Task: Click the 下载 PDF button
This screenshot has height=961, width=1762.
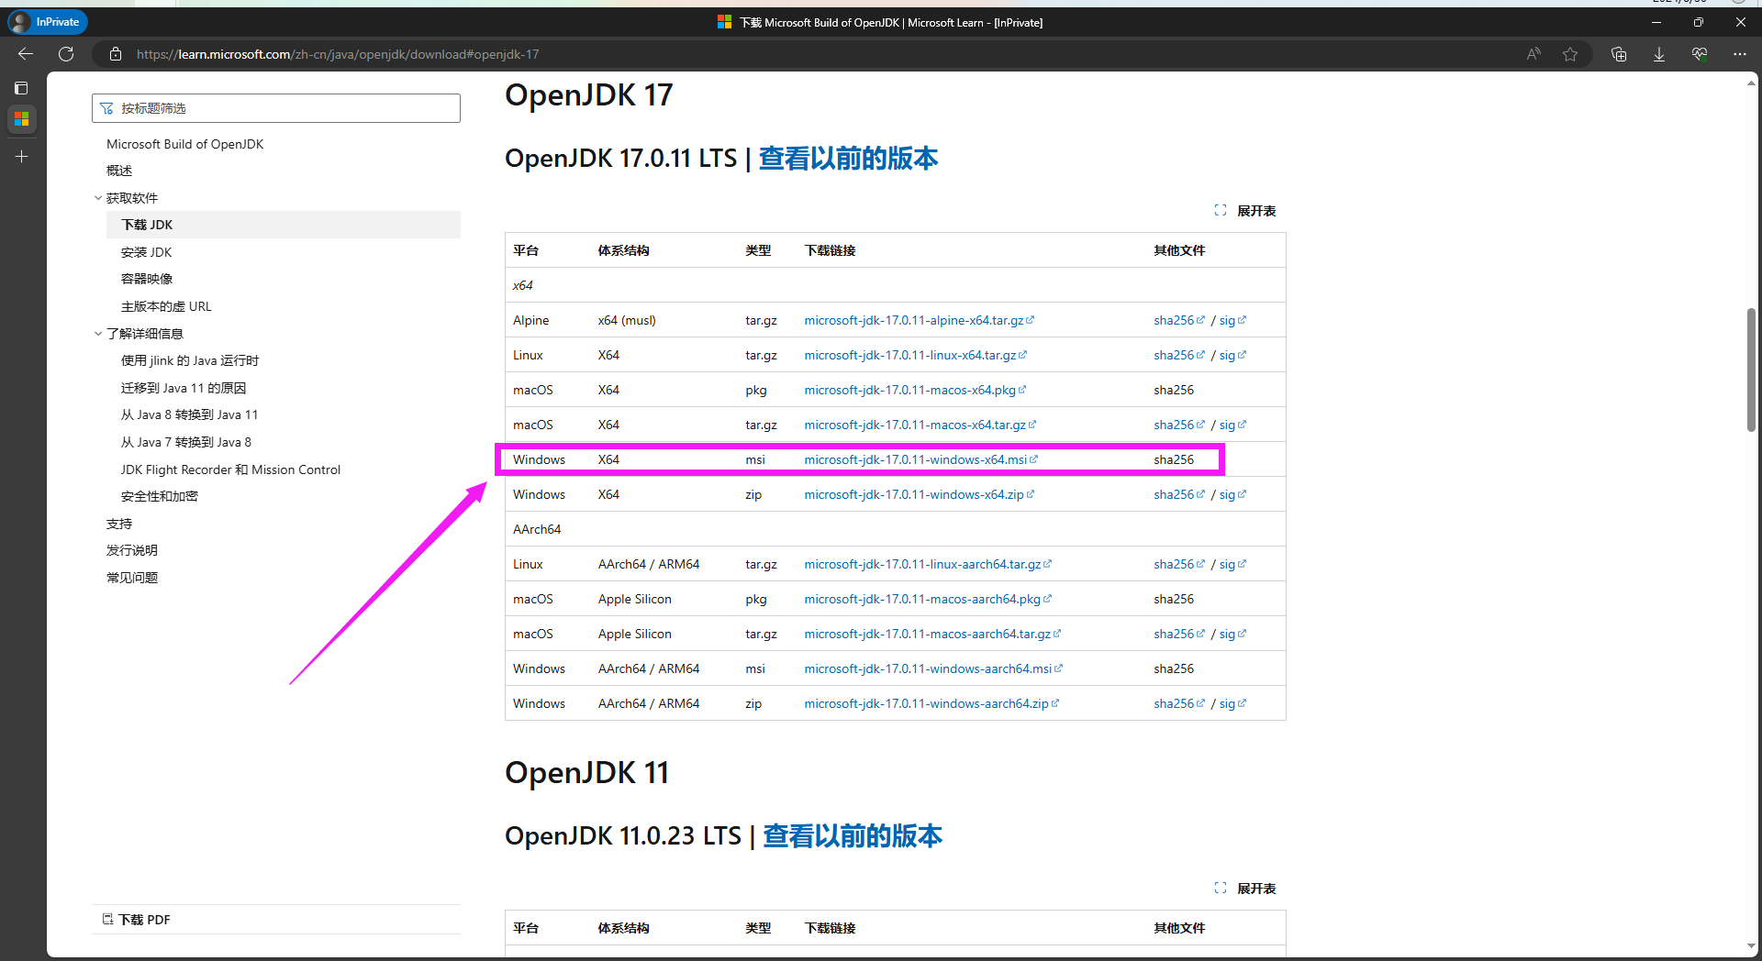Action: 136,920
